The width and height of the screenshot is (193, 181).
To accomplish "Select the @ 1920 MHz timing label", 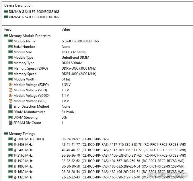I will coord(23,161).
